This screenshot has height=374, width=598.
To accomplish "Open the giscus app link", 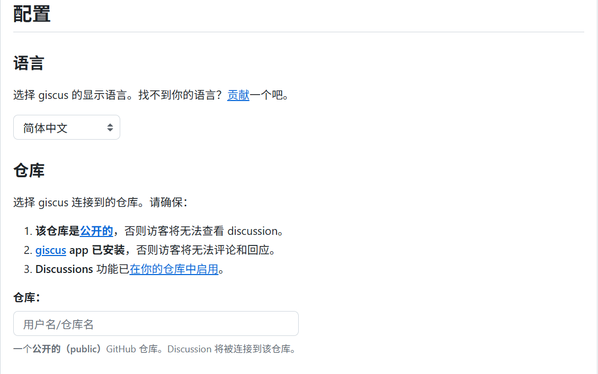I will (x=51, y=250).
